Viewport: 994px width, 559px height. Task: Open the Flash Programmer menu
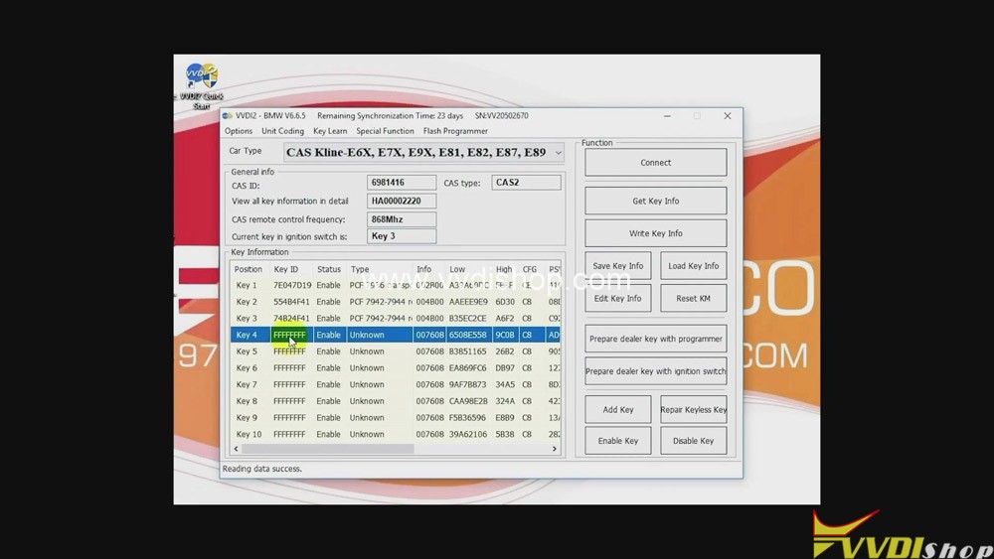(455, 131)
